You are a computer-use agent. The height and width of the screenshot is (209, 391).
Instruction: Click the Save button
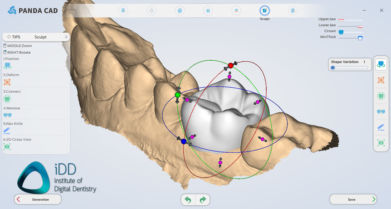353,199
